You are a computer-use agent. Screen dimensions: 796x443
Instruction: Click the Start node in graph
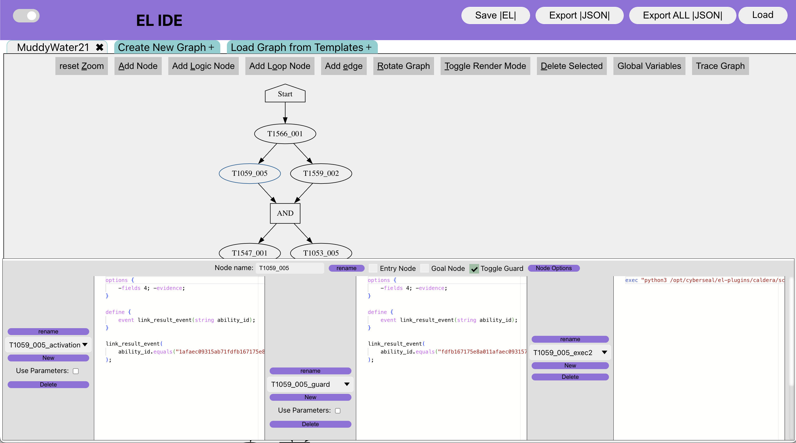click(x=285, y=94)
